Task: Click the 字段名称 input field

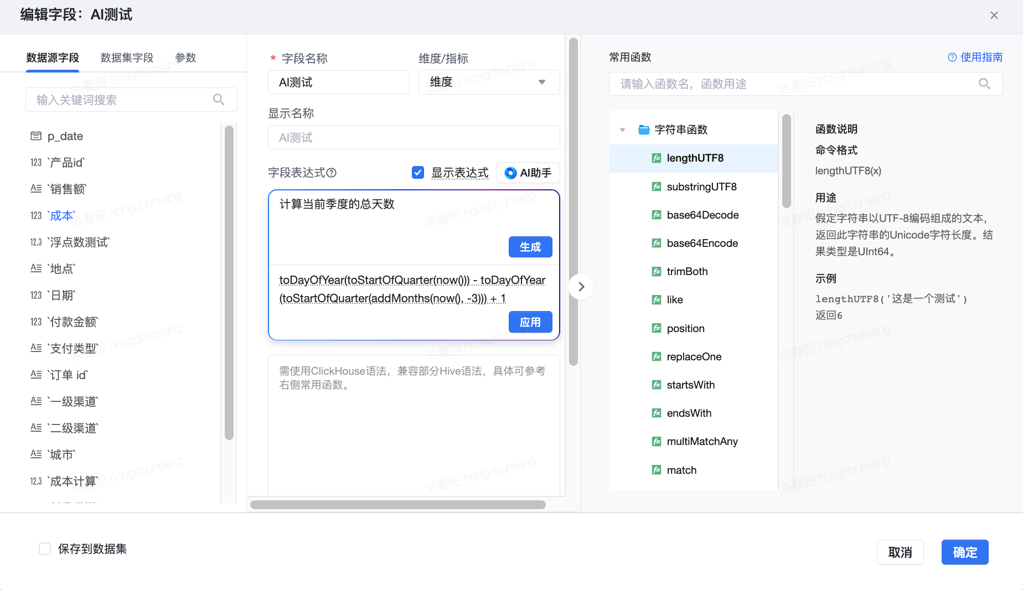Action: pyautogui.click(x=339, y=82)
